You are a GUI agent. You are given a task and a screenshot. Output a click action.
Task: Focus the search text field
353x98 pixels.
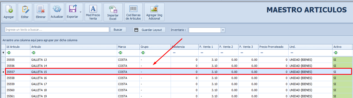57,30
